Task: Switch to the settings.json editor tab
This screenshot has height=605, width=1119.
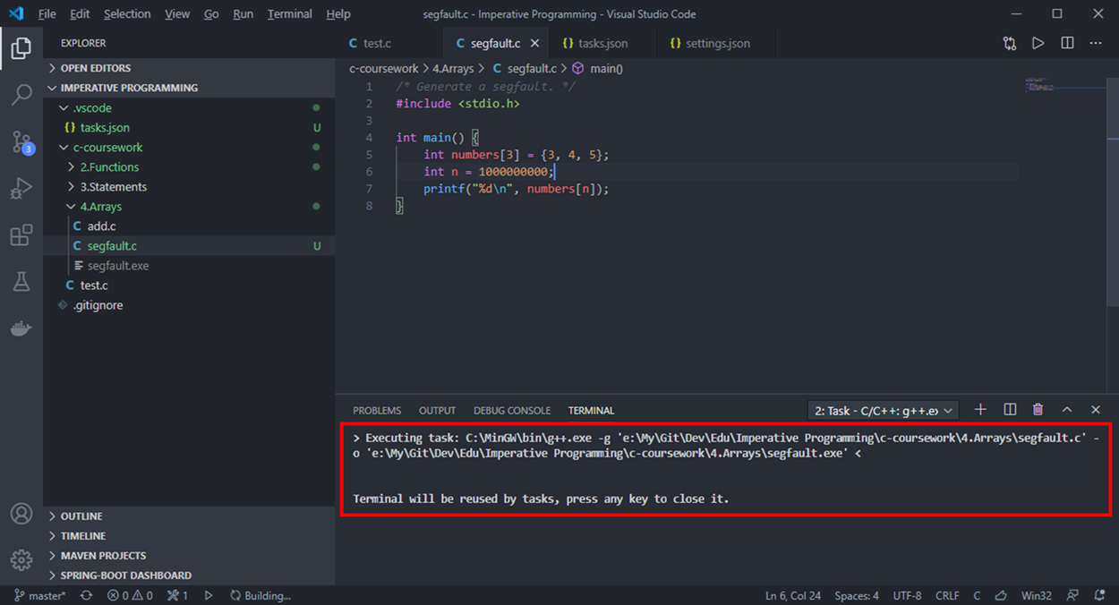Action: (717, 43)
